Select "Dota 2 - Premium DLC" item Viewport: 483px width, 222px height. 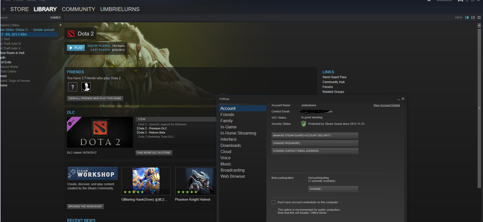pyautogui.click(x=153, y=128)
